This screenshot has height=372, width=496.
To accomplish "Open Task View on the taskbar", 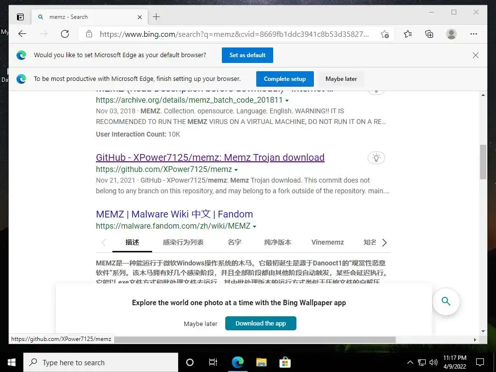I will point(213,362).
